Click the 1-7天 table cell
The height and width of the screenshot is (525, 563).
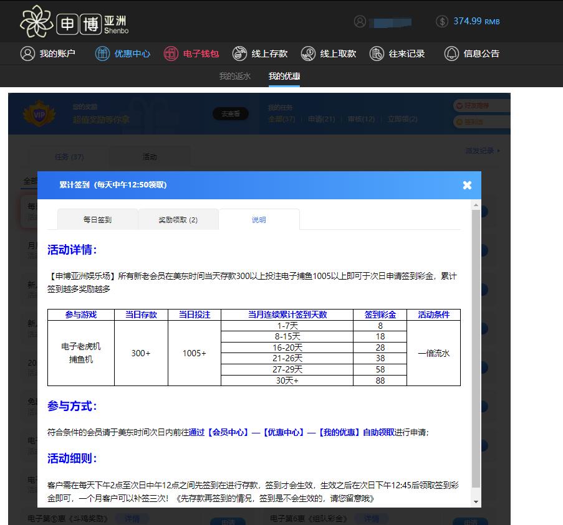[x=287, y=326]
